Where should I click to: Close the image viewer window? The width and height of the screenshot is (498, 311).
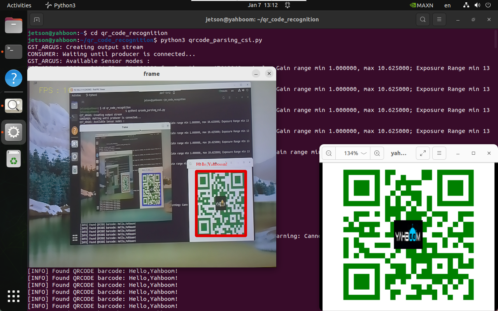coord(489,153)
